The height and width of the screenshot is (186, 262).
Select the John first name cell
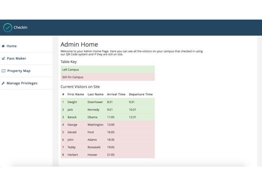click(x=70, y=140)
